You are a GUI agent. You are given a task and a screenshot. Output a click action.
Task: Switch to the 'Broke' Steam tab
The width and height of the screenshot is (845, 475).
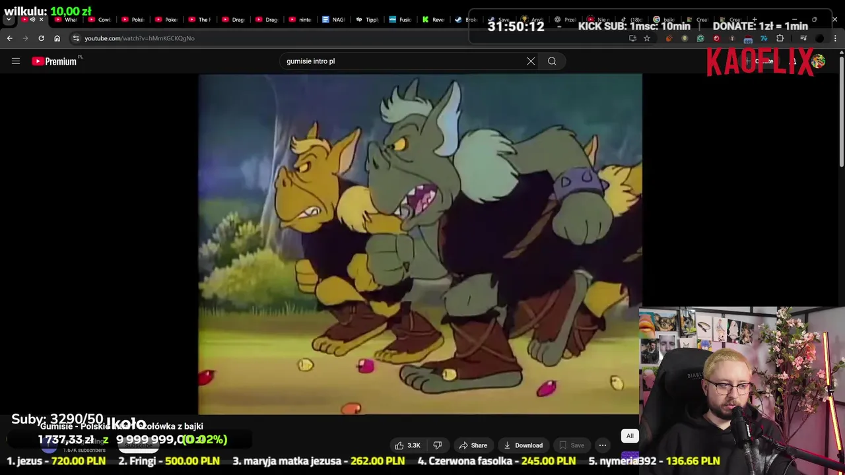pyautogui.click(x=467, y=20)
